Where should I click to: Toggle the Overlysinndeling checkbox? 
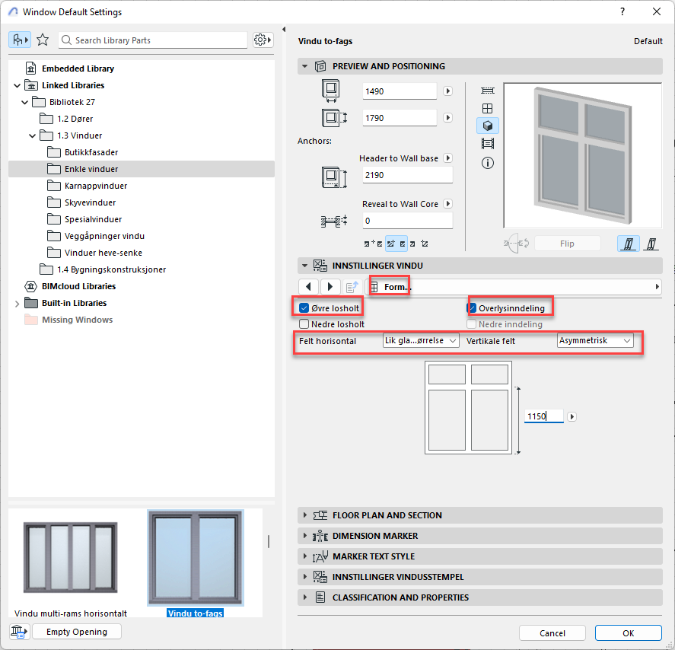tap(472, 308)
